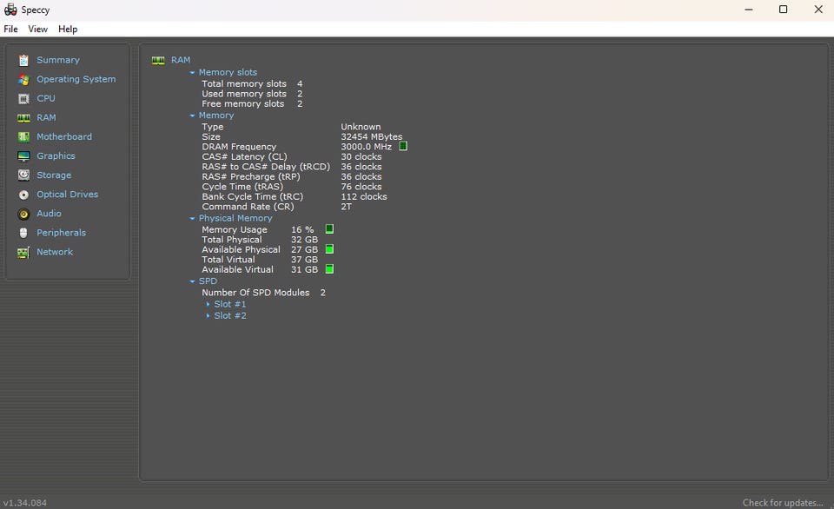Select Cycle Time (tRAS) label
Viewport: 834px width, 509px height.
(x=242, y=187)
